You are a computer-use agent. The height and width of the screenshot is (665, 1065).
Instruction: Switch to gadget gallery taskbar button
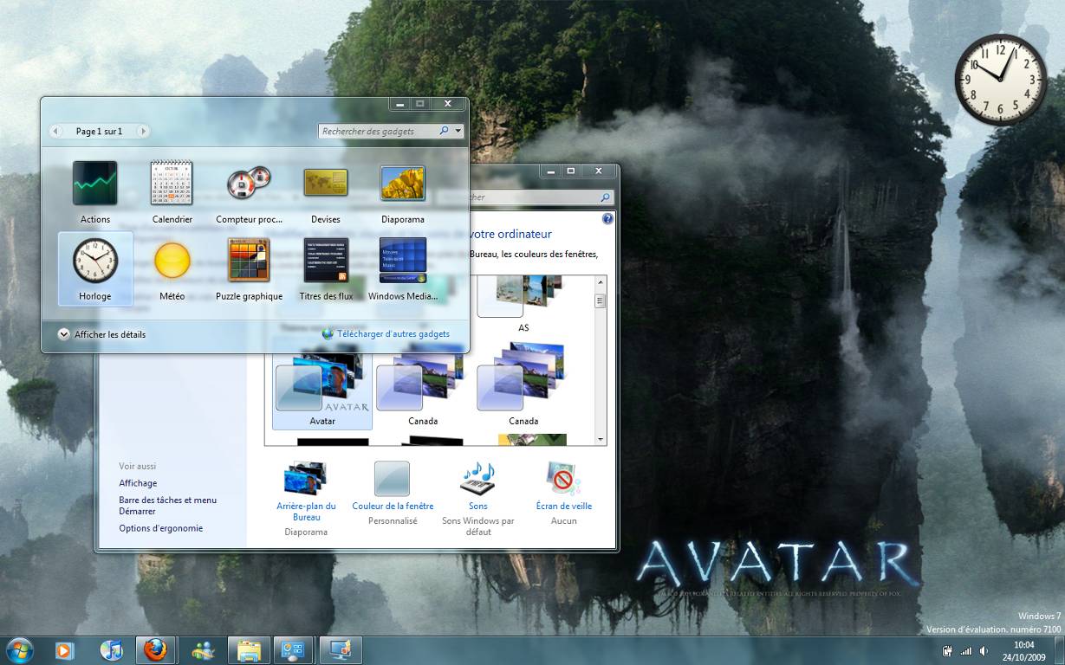(340, 649)
